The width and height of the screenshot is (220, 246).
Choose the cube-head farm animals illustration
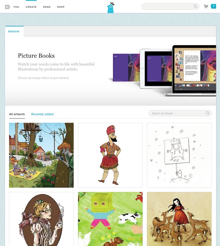click(x=110, y=219)
